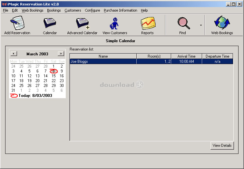
Task: Sort by the Departure Time column header
Action: [217, 56]
